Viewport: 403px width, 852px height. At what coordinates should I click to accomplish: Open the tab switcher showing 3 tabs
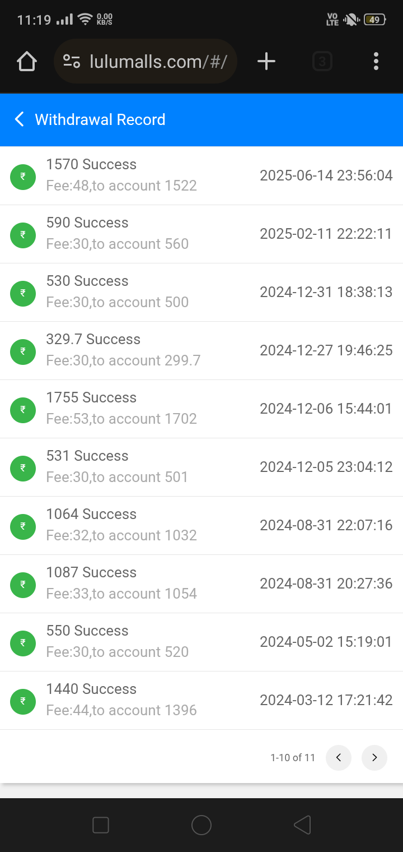point(322,61)
